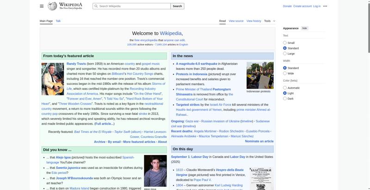Open Bad Times at the El Royale link

(x=93, y=132)
